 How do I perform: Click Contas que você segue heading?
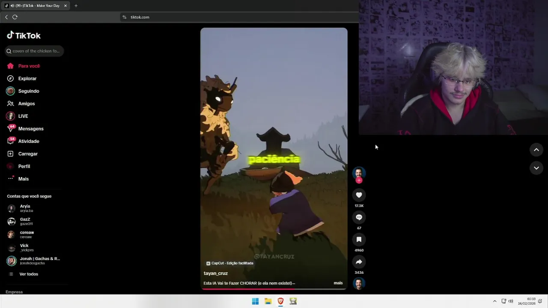click(x=29, y=196)
